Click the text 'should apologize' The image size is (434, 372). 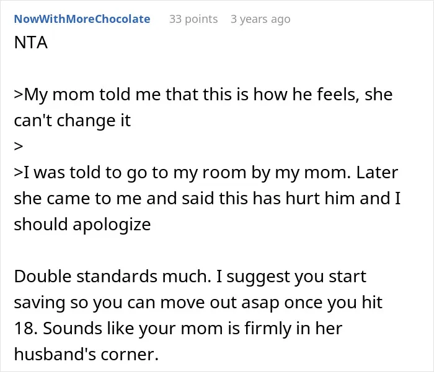(x=82, y=225)
